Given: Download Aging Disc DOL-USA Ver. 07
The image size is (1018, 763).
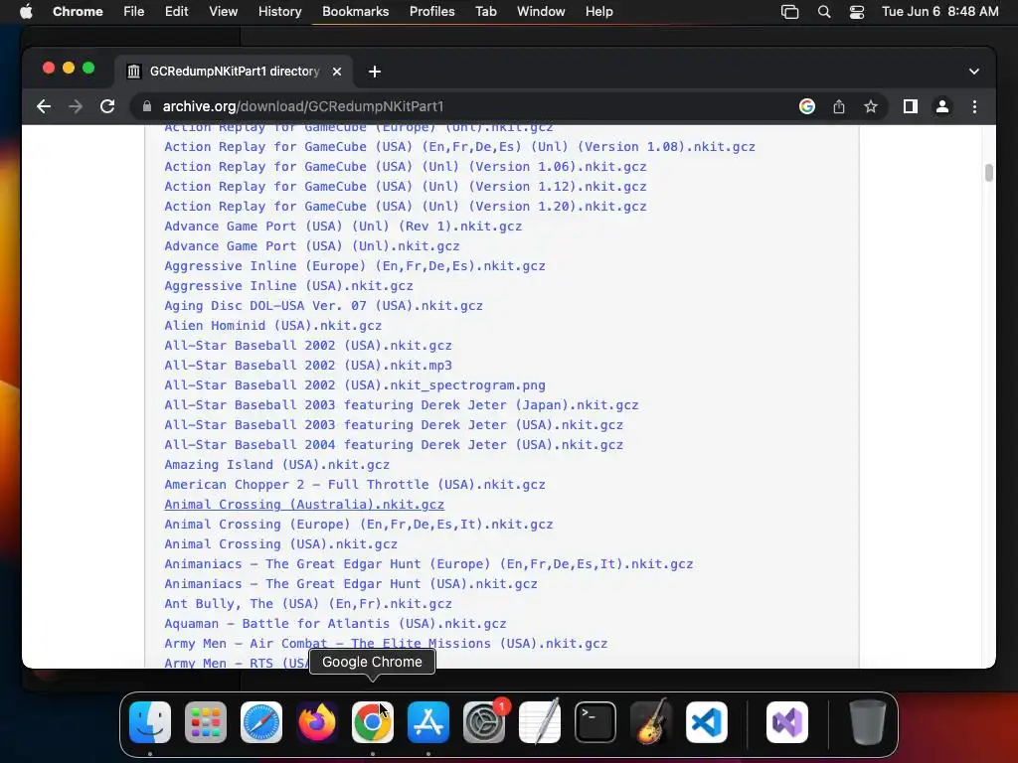Looking at the screenshot, I should click(323, 306).
